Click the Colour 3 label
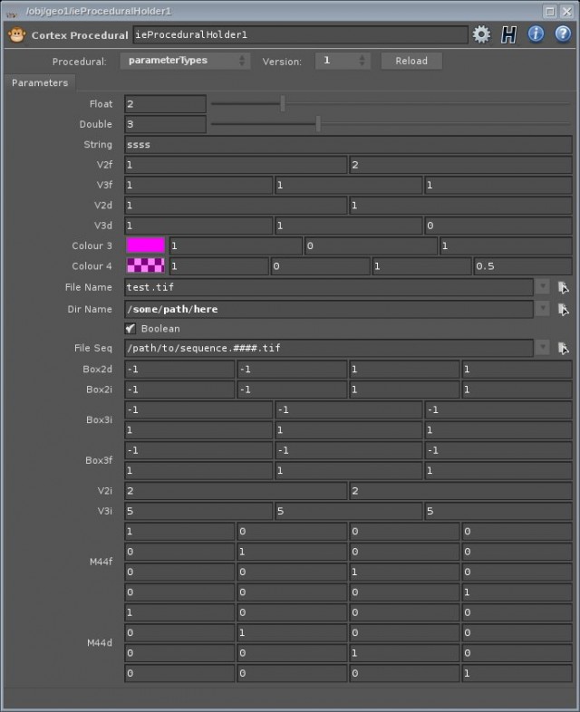Viewport: 580px width, 712px height. pyautogui.click(x=92, y=245)
